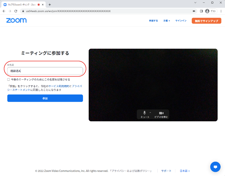Click the video preview area
This screenshot has width=225, height=176.
point(153,85)
